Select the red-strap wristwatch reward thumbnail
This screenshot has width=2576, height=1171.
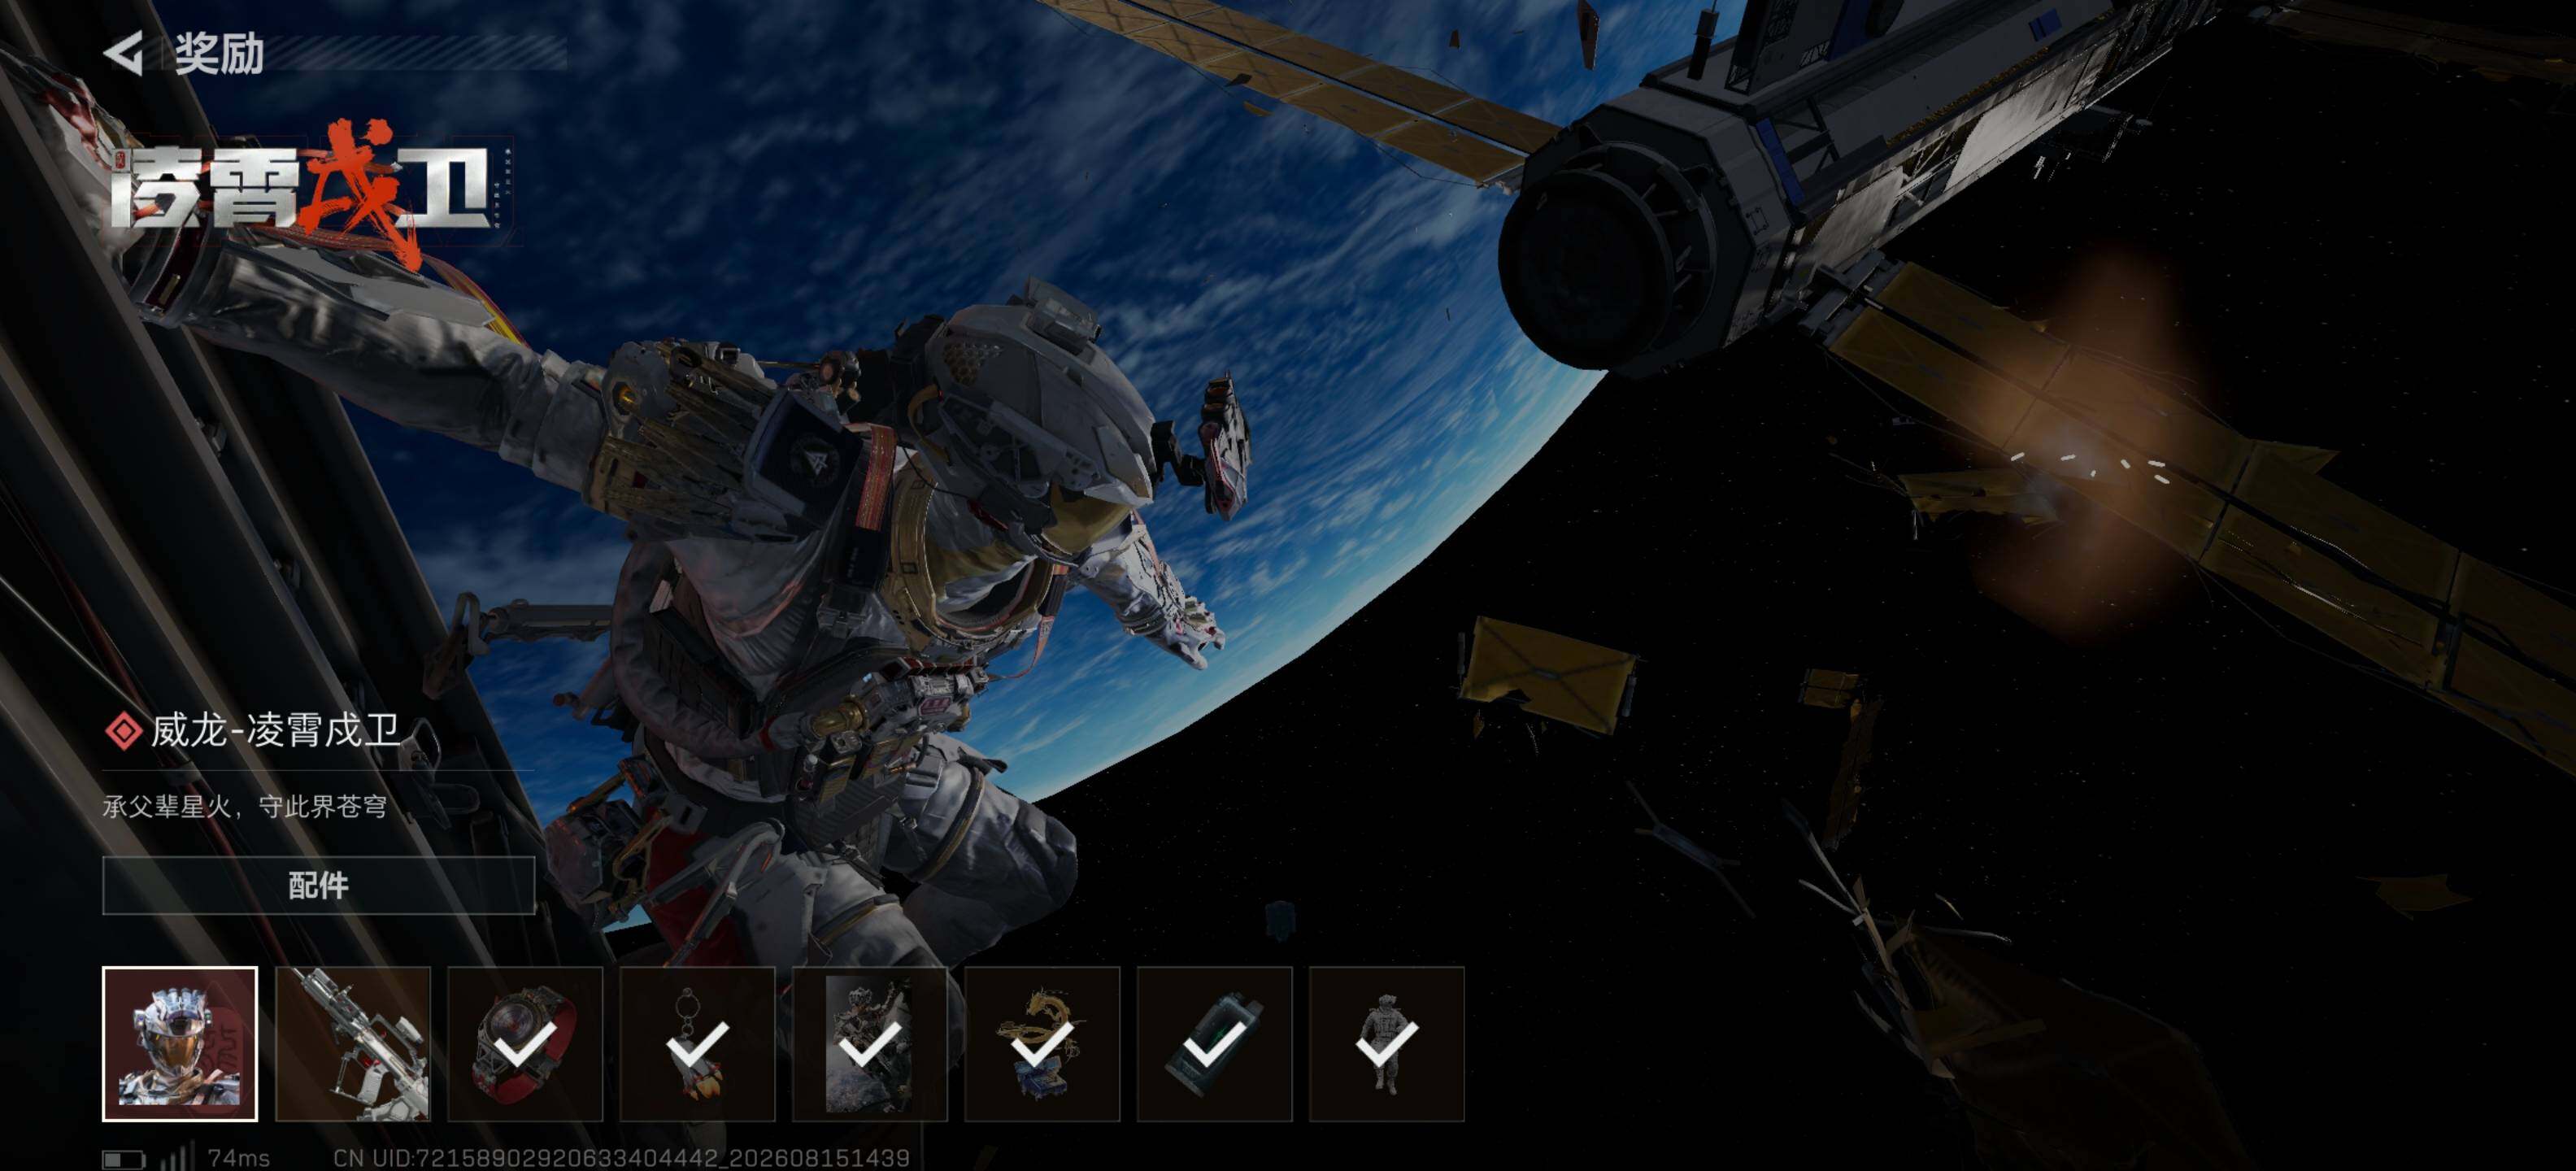tap(525, 1043)
